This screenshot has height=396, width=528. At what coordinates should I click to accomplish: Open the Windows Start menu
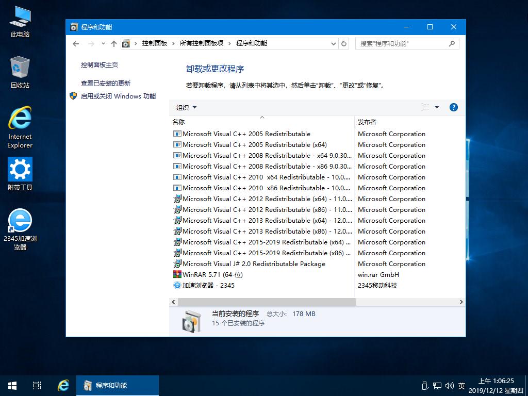tap(12, 386)
